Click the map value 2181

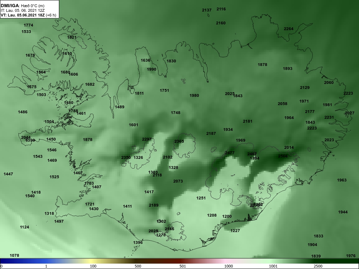click(247, 121)
